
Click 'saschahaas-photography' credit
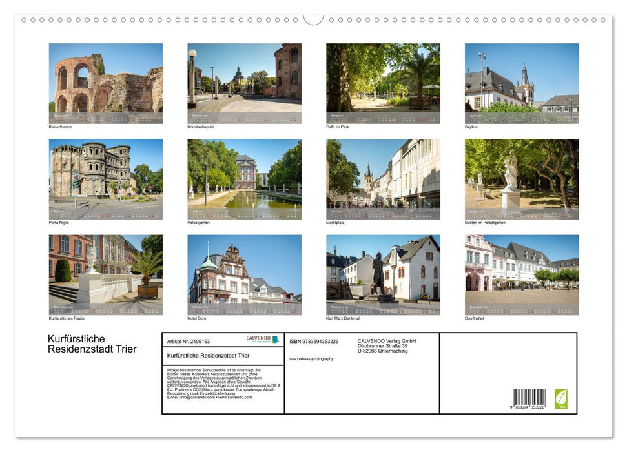pyautogui.click(x=311, y=359)
